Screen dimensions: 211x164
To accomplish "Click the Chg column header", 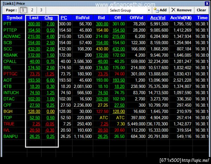I will 49,18.
